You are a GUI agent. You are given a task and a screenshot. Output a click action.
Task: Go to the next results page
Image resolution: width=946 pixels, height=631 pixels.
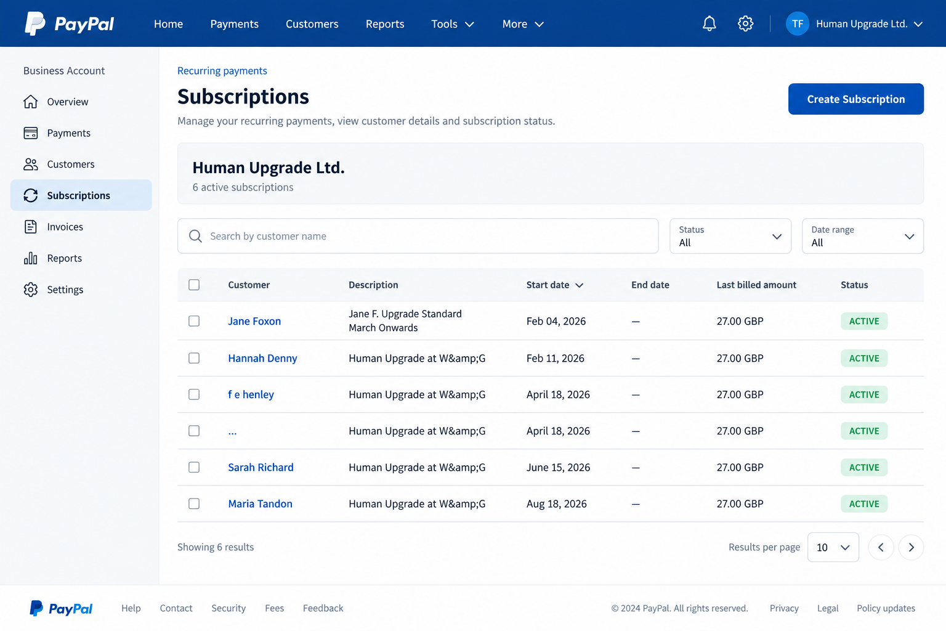911,547
